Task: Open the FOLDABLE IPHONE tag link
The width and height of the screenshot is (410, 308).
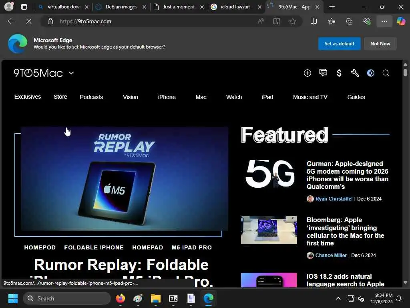Action: (94, 247)
